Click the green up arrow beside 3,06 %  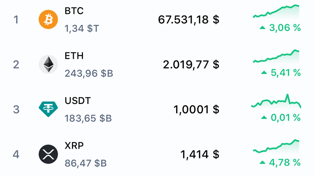[262, 28]
